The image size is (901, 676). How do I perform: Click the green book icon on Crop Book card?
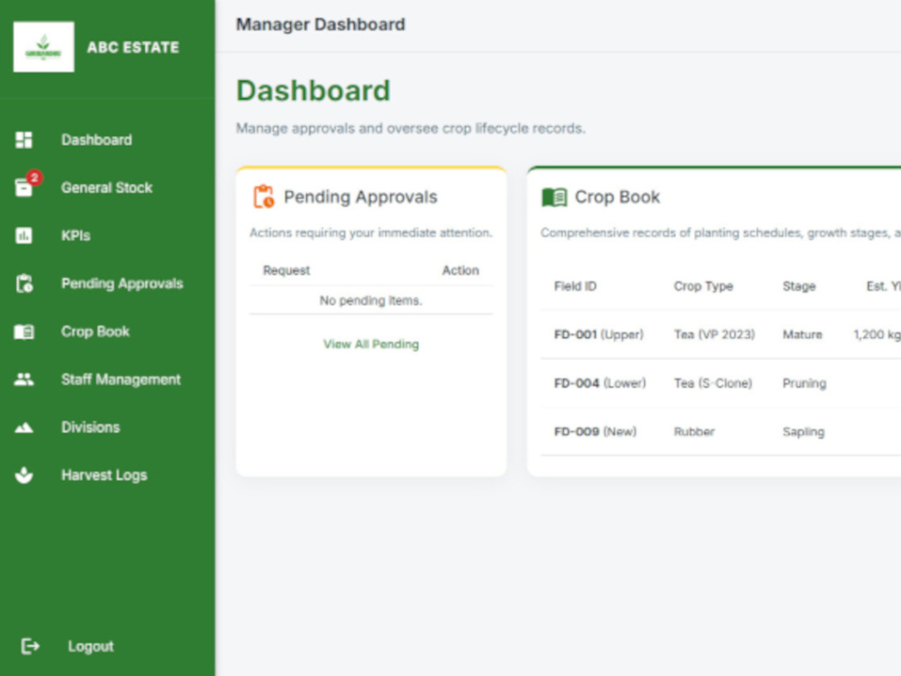click(x=554, y=197)
